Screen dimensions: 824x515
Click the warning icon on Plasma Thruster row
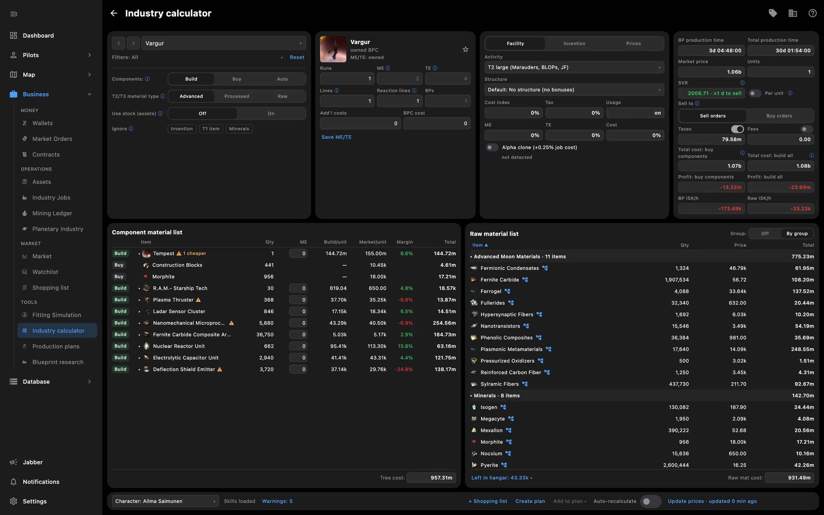(x=198, y=300)
